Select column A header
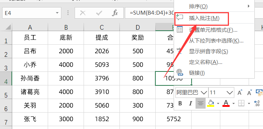 click(30, 27)
